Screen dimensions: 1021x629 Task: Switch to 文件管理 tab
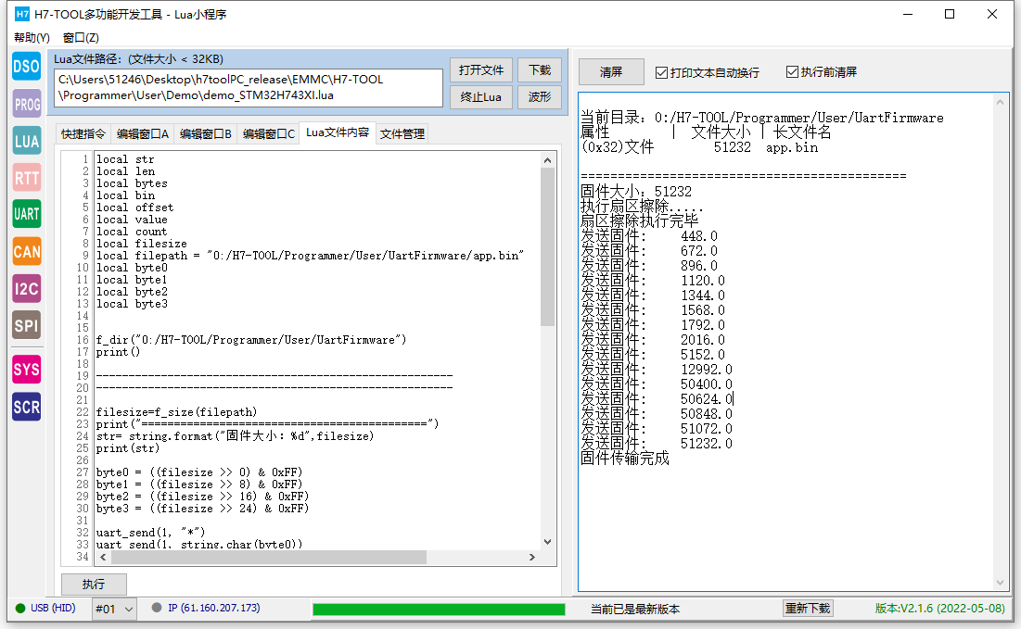click(402, 133)
